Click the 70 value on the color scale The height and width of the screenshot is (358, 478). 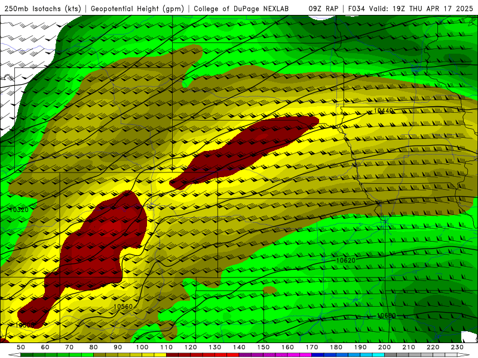coord(69,347)
